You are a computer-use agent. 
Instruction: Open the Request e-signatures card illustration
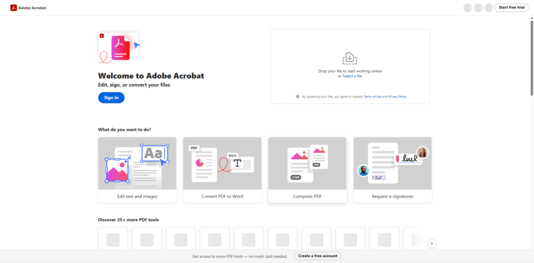click(x=393, y=163)
